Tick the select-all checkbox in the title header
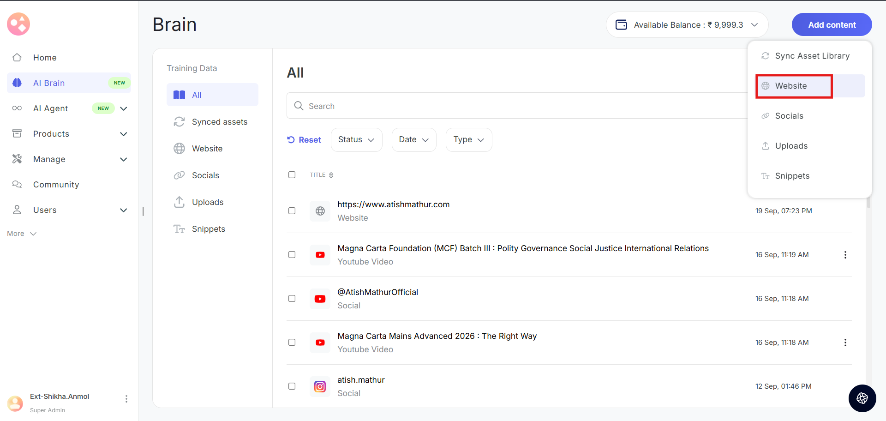This screenshot has width=886, height=421. click(x=292, y=175)
